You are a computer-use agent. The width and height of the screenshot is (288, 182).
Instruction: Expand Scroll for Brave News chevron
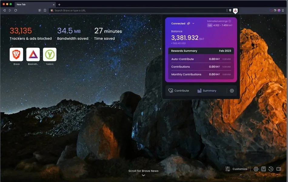[143, 175]
